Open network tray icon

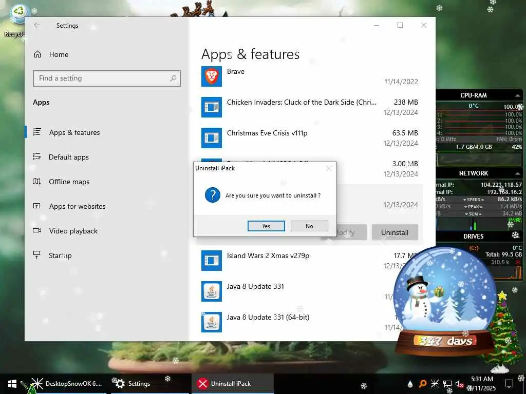click(447, 384)
